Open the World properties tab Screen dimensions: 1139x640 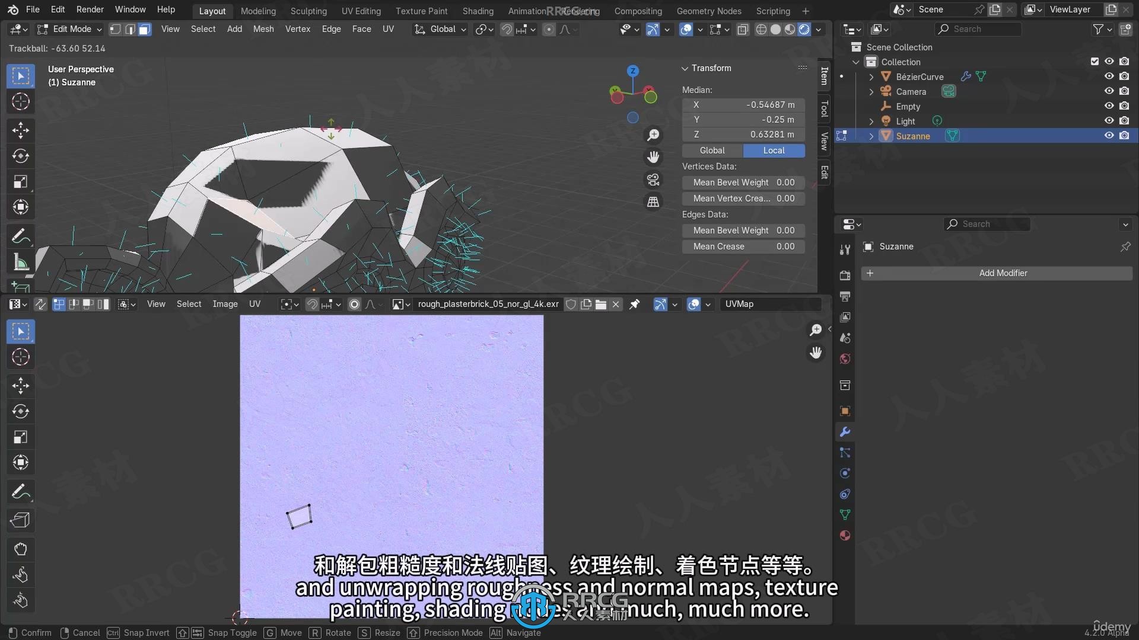click(x=845, y=359)
